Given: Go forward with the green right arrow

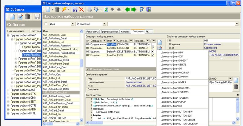Looking at the screenshot, I should pyautogui.click(x=134, y=10).
